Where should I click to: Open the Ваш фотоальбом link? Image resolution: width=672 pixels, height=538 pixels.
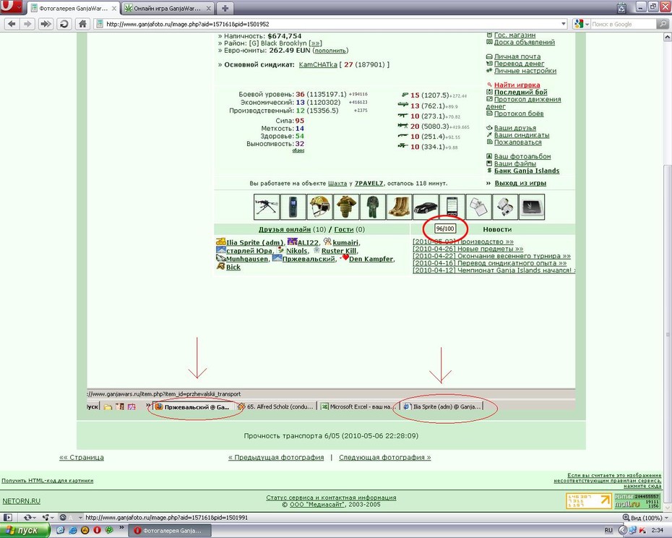[x=522, y=157]
